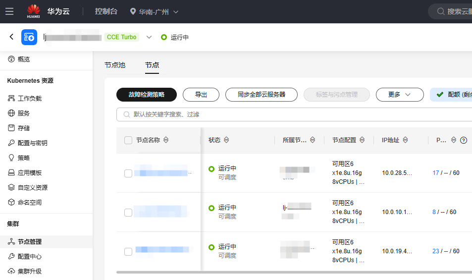The image size is (472, 280).
Task: Open the hamburger main menu
Action: pyautogui.click(x=9, y=11)
